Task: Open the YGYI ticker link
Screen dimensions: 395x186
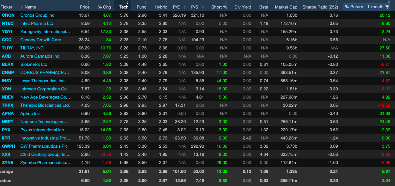Action: click(7, 32)
